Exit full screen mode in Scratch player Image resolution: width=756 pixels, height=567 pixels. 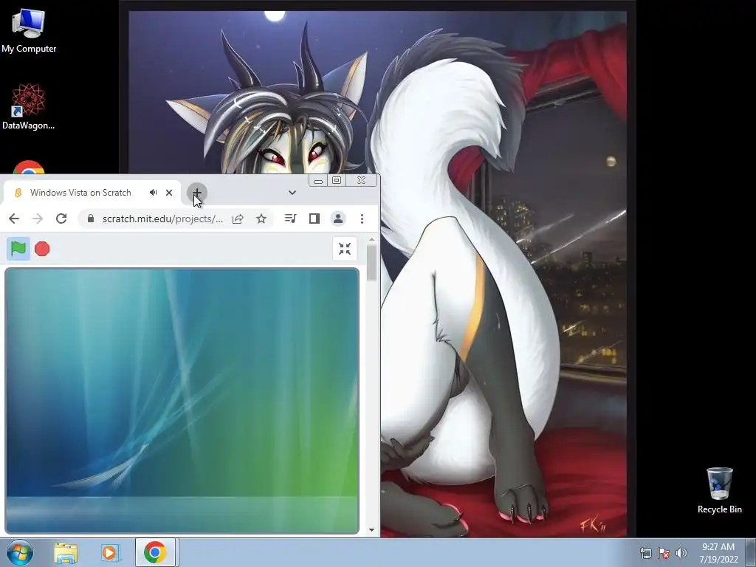click(x=345, y=249)
